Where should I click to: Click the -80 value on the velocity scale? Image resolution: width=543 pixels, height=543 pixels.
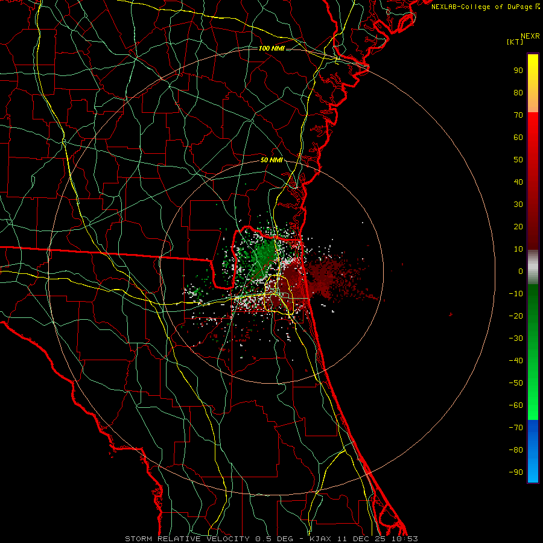point(516,450)
